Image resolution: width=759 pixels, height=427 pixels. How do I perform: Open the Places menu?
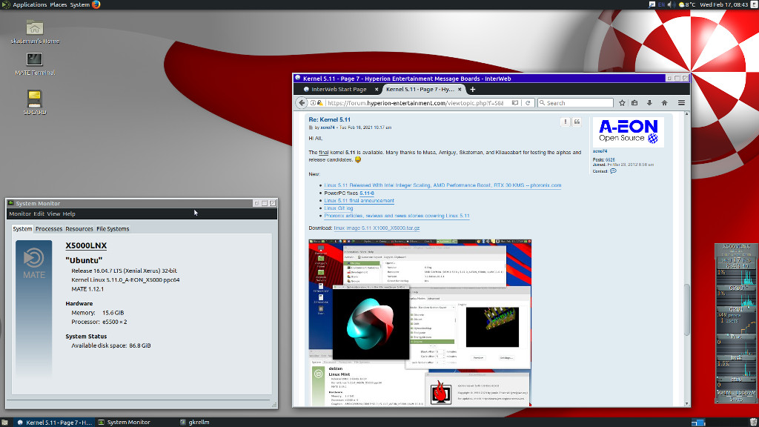[58, 4]
